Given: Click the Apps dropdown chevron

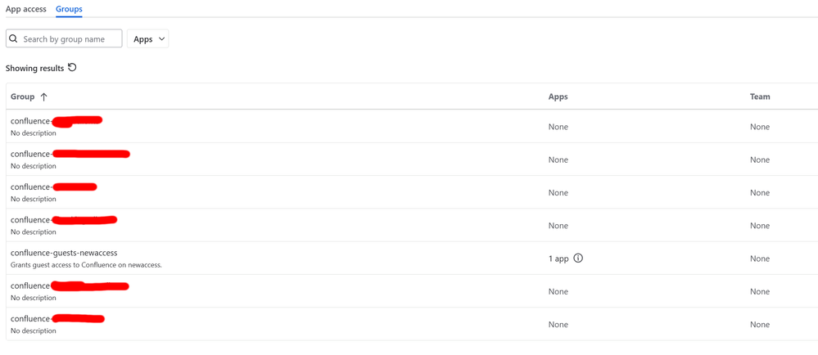Looking at the screenshot, I should (161, 38).
